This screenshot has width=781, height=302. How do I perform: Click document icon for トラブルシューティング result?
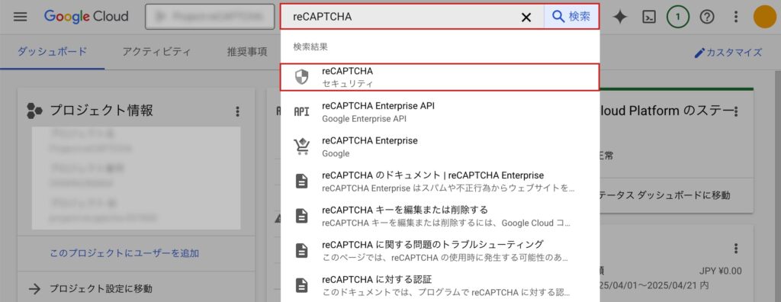(302, 251)
